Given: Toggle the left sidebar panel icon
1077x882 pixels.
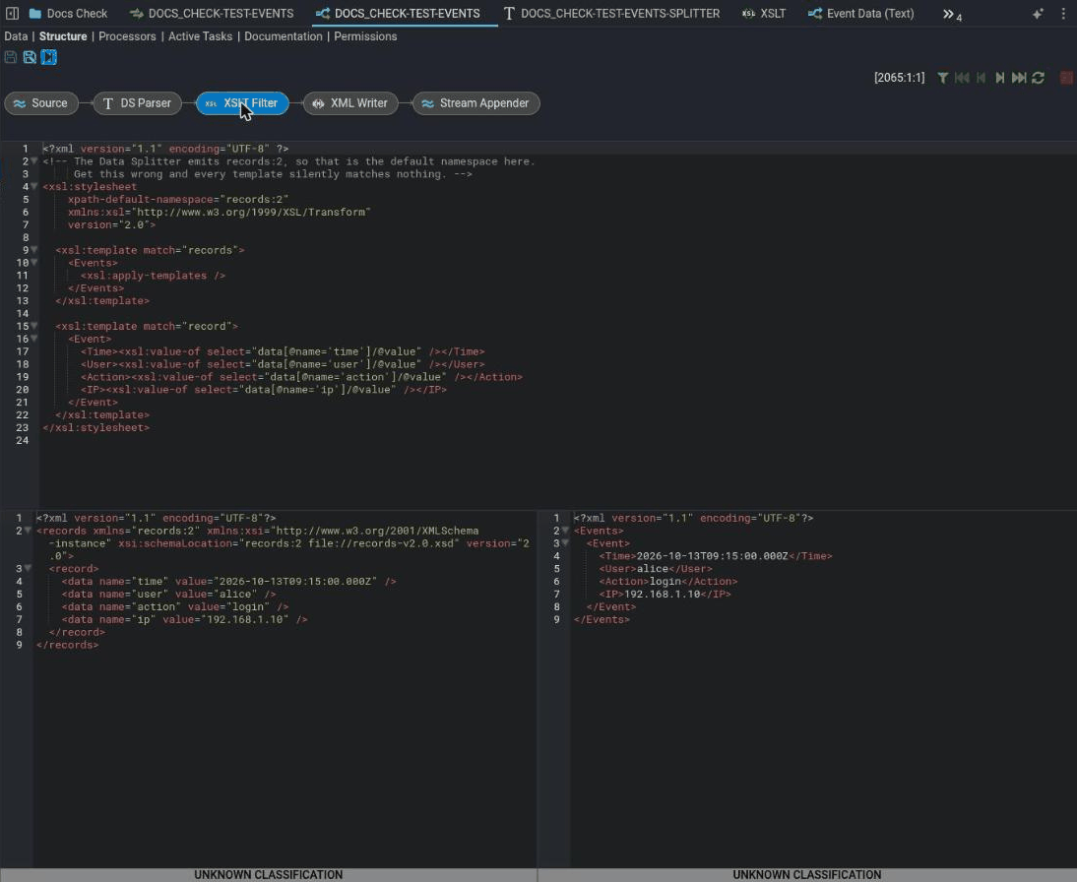Looking at the screenshot, I should 12,13.
